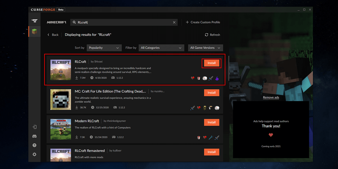Open the Discord icon in sidebar

[34, 136]
